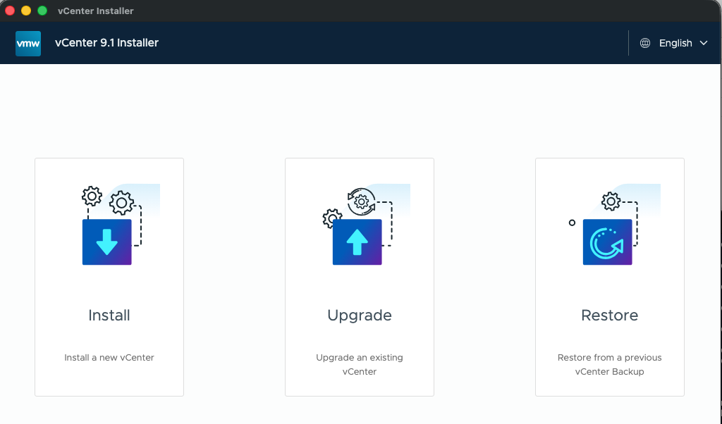
Task: Click 'Restore from a previous vCenter Backup' text
Action: point(610,365)
